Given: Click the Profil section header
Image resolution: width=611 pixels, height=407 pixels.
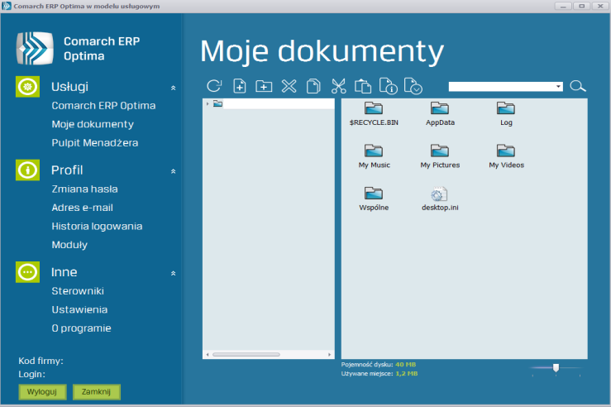Looking at the screenshot, I should click(67, 170).
